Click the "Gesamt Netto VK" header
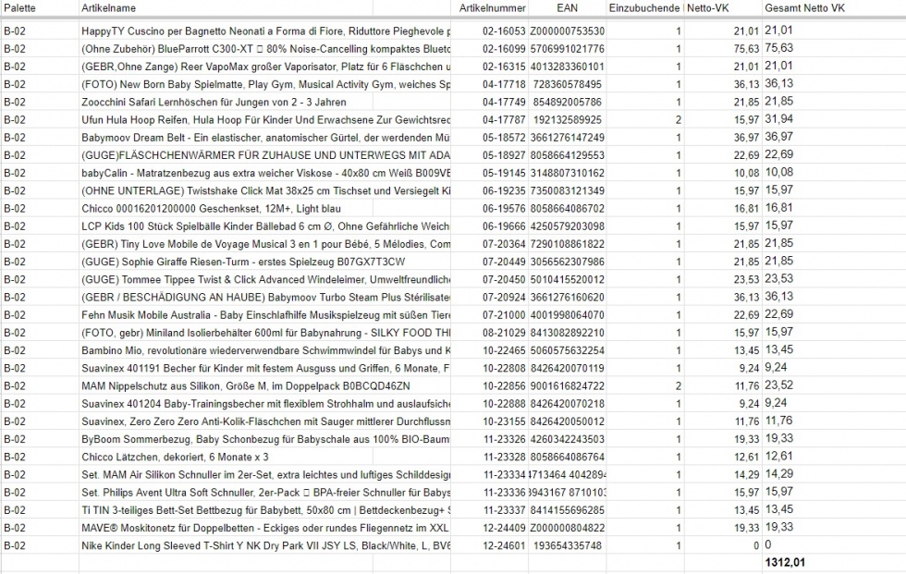906x574 pixels. [805, 8]
